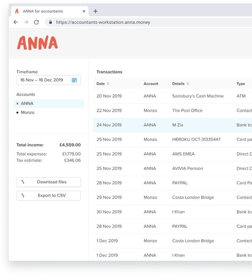The height and width of the screenshot is (274, 252).
Task: Select the AVIVIA Pension transaction row
Action: [187, 168]
